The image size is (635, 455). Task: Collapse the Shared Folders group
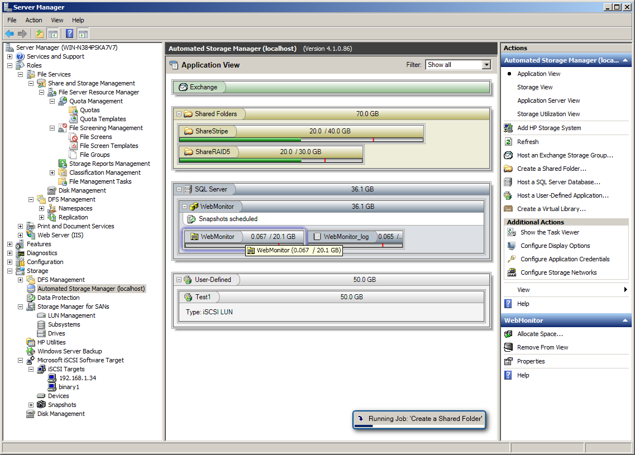click(x=179, y=114)
